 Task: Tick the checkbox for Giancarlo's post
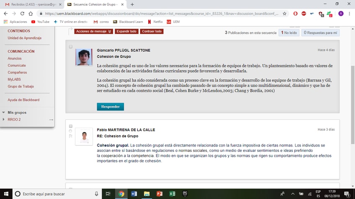coord(71,47)
